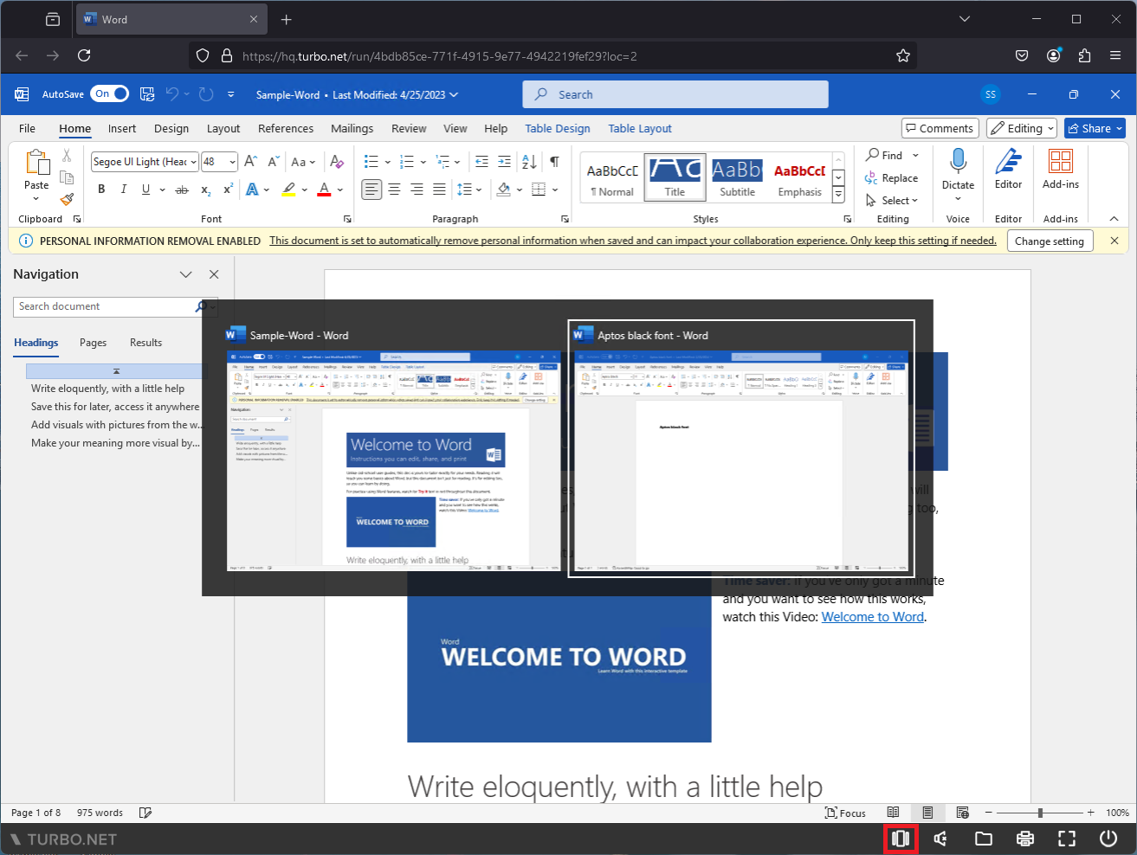The width and height of the screenshot is (1137, 855).
Task: Turn off AutoSave
Action: [109, 93]
